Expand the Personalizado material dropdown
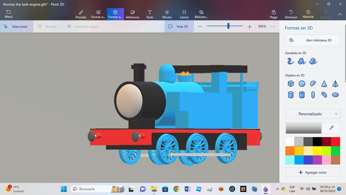This screenshot has width=346, height=195. coord(312,114)
